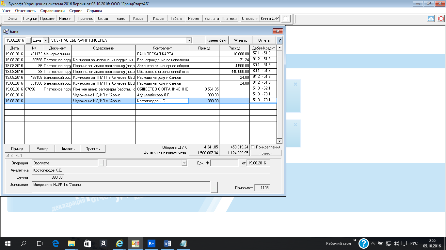Click the question mark help button in Банк window

point(279,40)
